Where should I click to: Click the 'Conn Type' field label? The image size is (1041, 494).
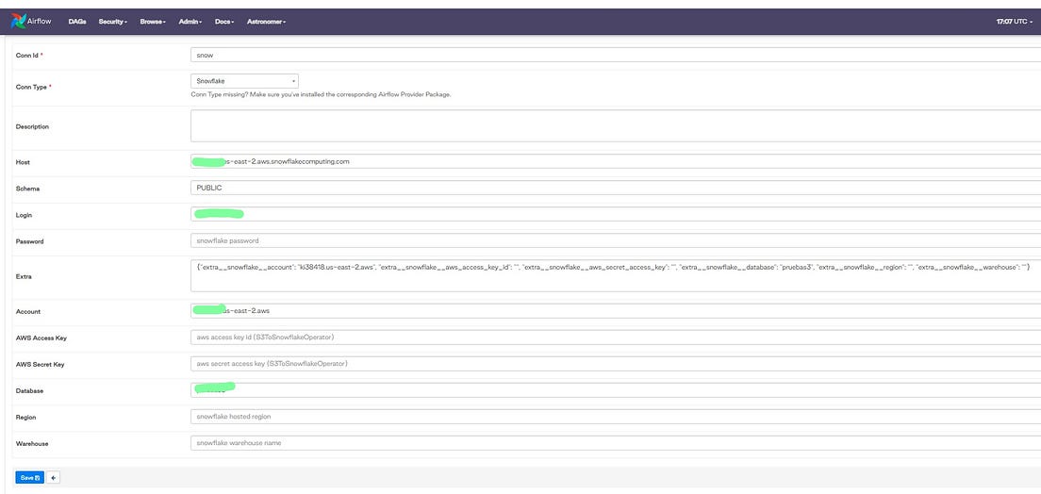point(33,87)
